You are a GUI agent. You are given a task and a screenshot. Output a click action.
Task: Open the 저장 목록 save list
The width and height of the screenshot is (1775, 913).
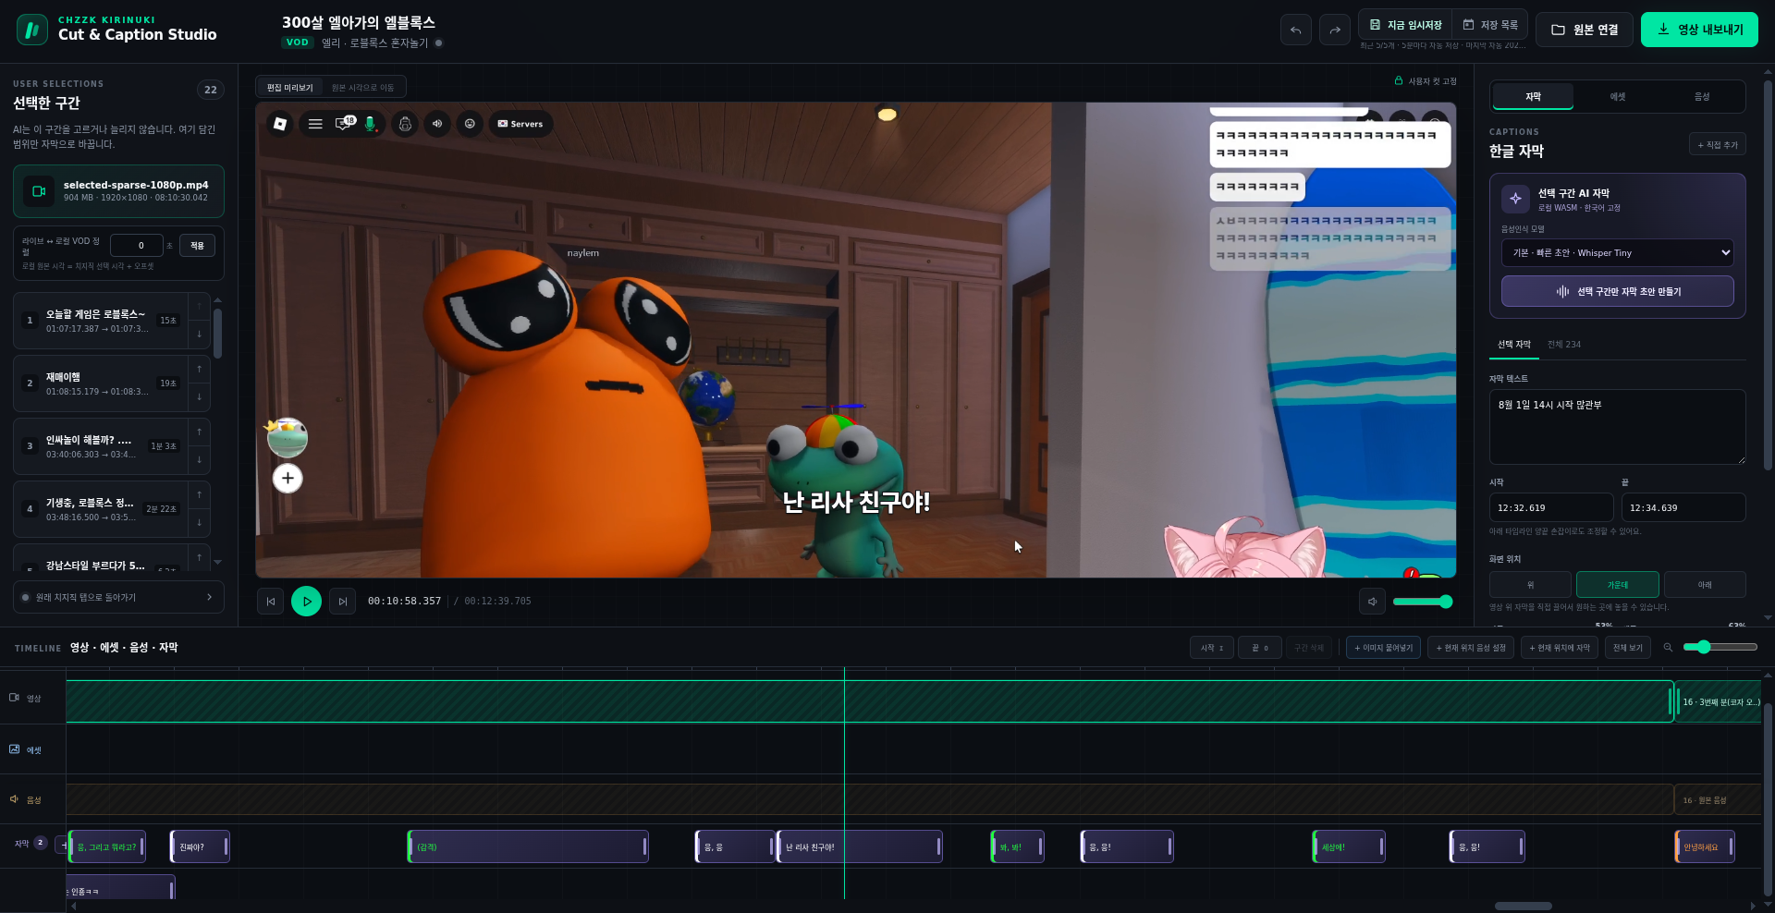[1490, 25]
